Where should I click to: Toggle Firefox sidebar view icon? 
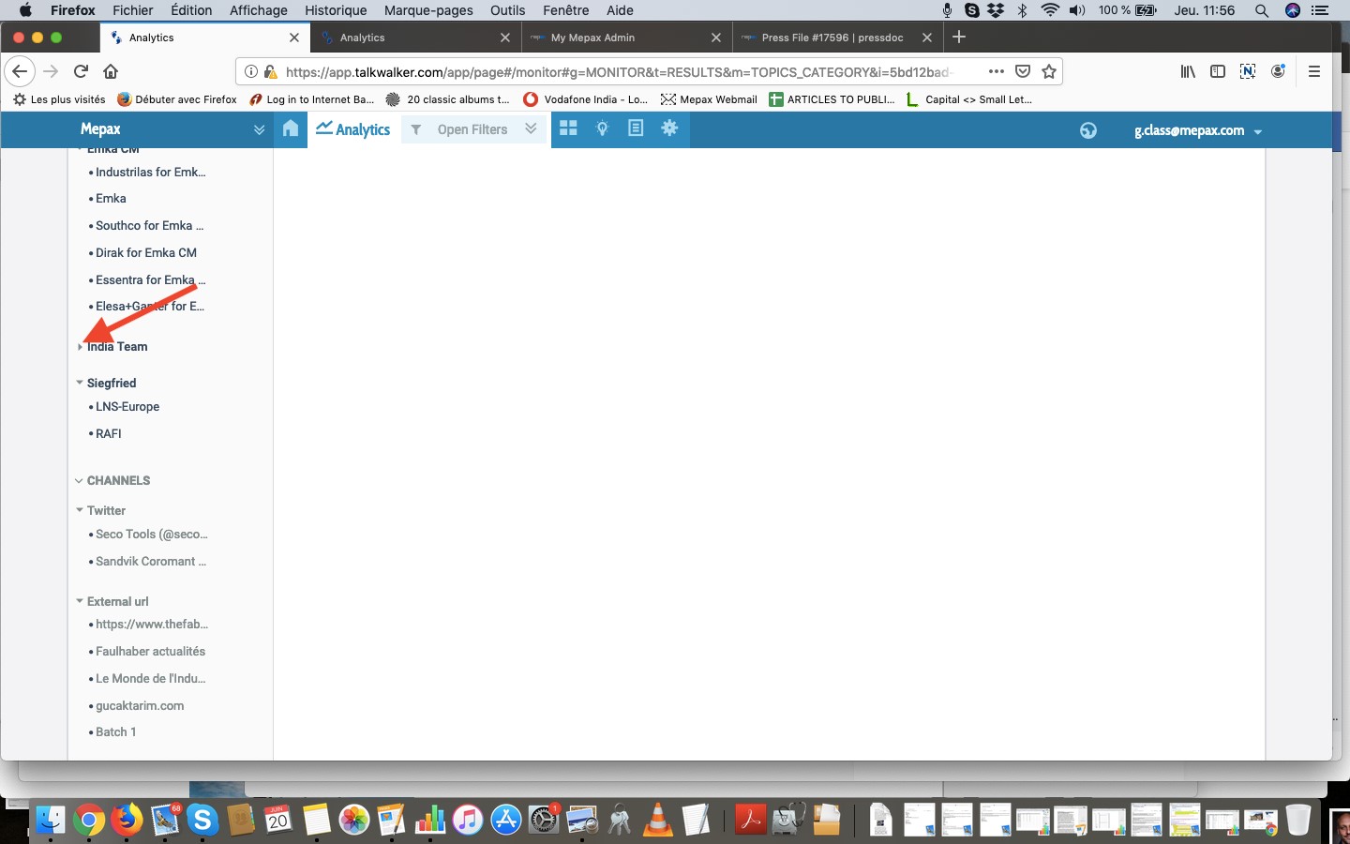[x=1218, y=71]
